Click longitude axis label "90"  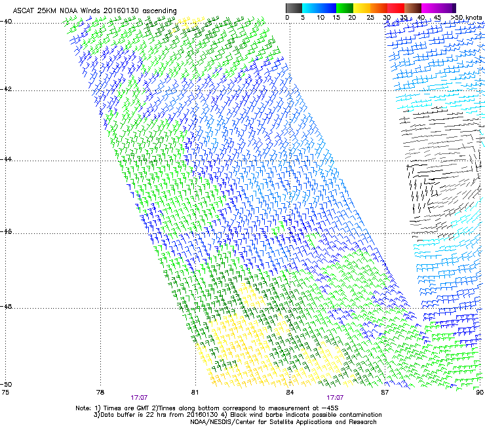tap(480, 392)
